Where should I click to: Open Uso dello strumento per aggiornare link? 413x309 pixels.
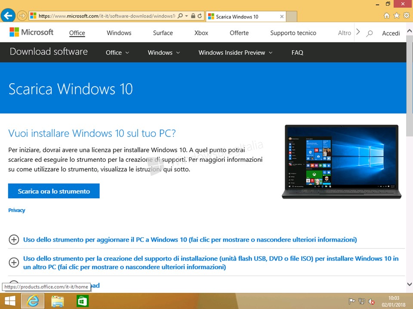point(190,239)
